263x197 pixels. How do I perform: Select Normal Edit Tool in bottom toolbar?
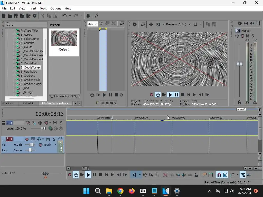point(135,175)
